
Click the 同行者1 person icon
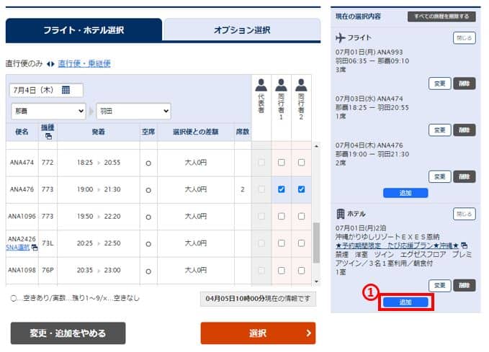[281, 84]
